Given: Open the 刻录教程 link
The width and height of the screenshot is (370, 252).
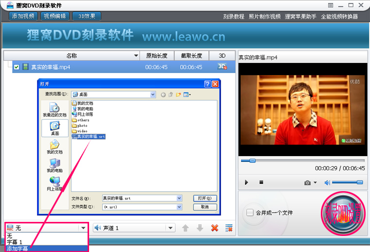Looking at the screenshot, I should tap(234, 17).
